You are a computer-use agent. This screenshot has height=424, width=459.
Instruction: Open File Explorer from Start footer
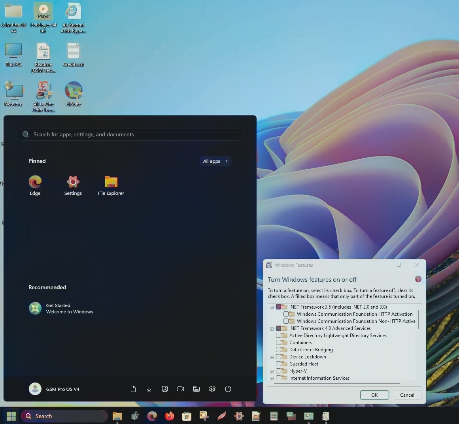[x=196, y=389]
